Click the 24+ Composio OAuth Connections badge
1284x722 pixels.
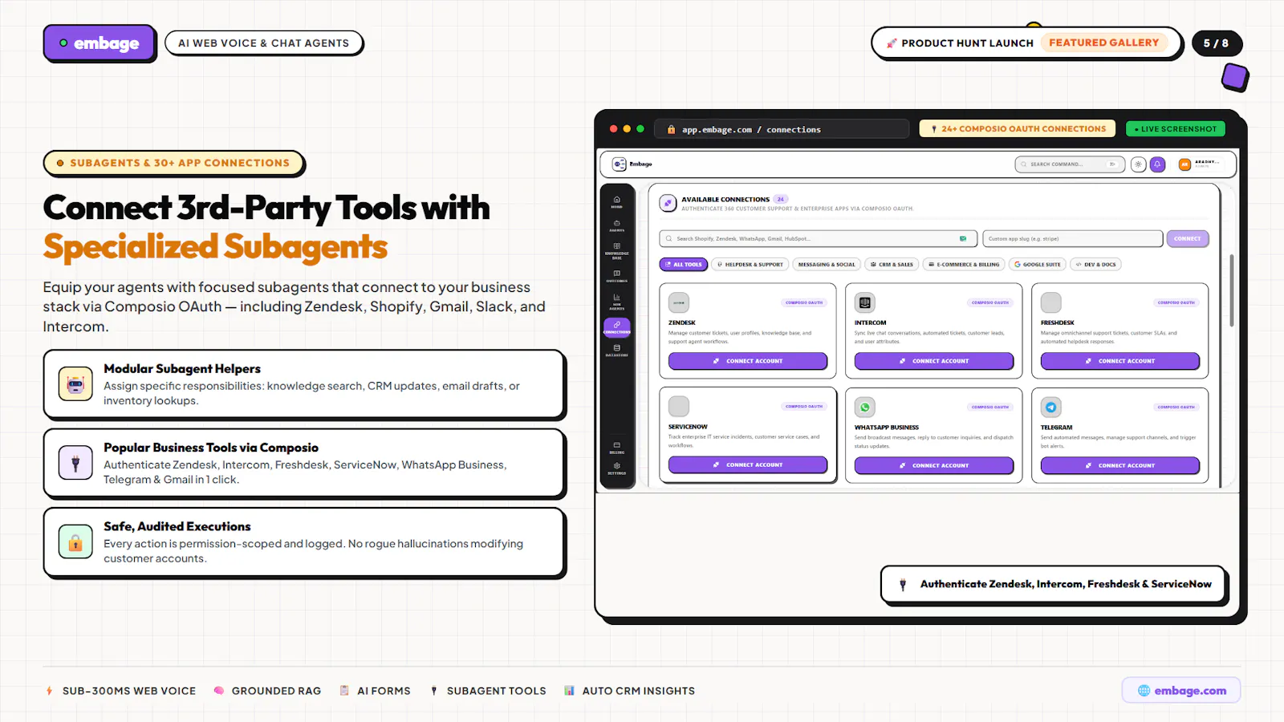click(x=1018, y=128)
